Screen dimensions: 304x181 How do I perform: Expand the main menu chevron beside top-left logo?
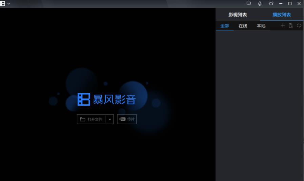click(x=9, y=3)
